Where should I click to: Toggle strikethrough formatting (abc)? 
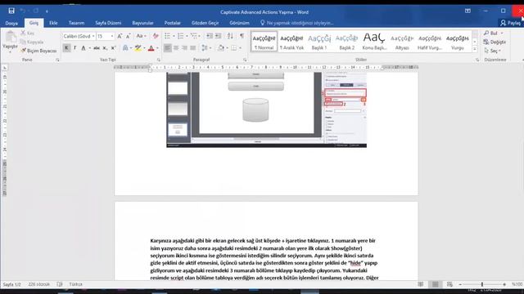(x=97, y=48)
